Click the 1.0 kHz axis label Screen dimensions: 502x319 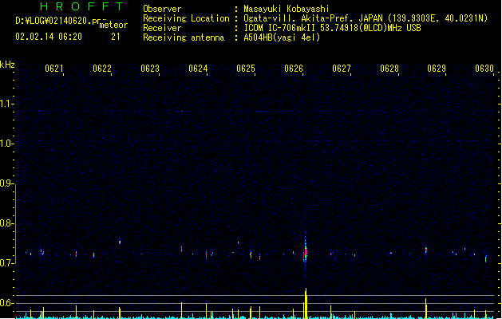tap(6, 144)
